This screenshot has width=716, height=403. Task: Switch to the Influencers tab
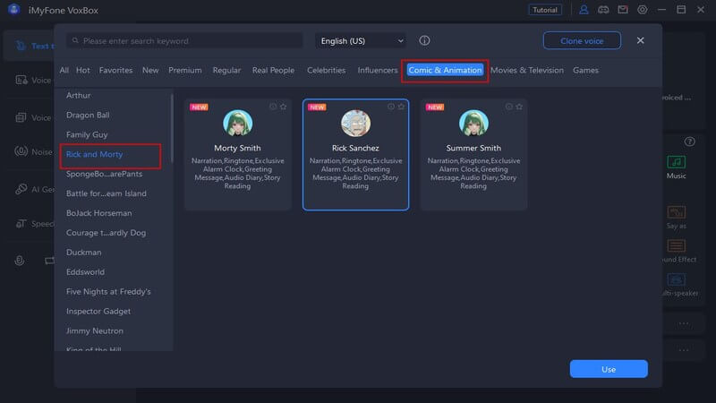point(377,70)
